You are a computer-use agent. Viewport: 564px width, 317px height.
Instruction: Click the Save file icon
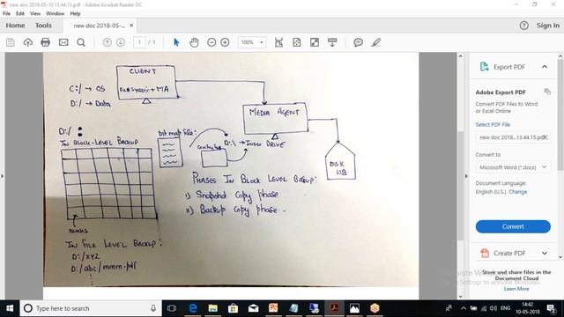(10, 42)
